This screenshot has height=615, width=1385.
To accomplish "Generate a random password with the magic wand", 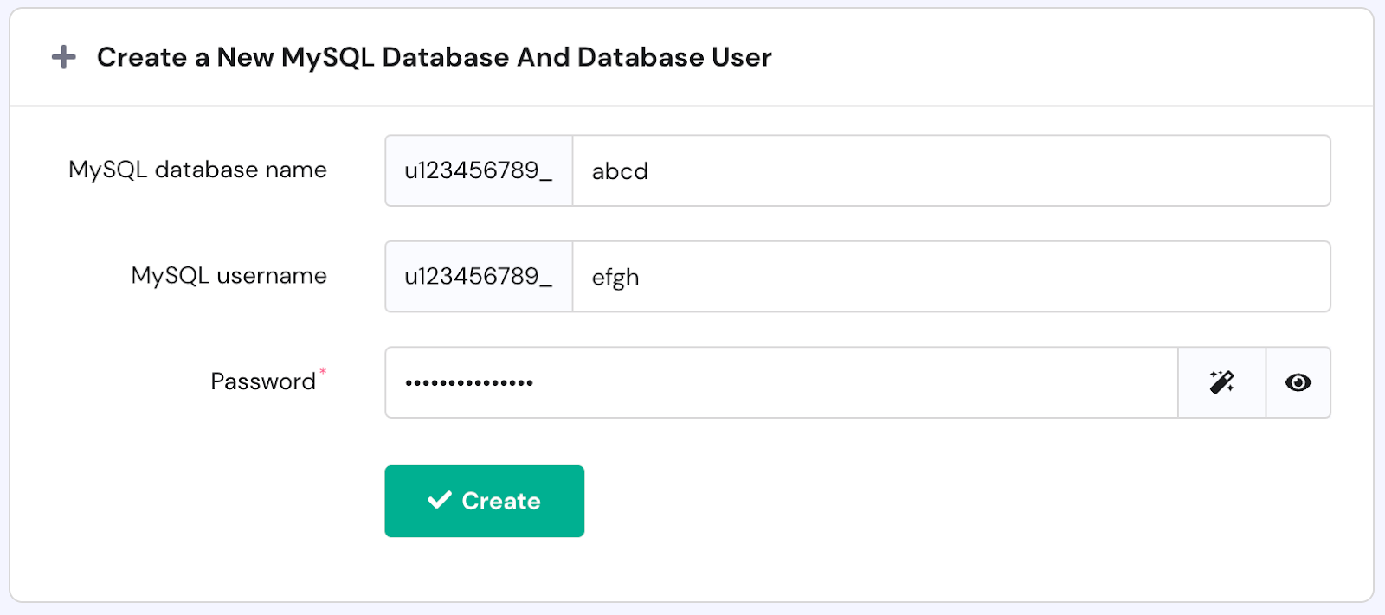I will (x=1221, y=382).
